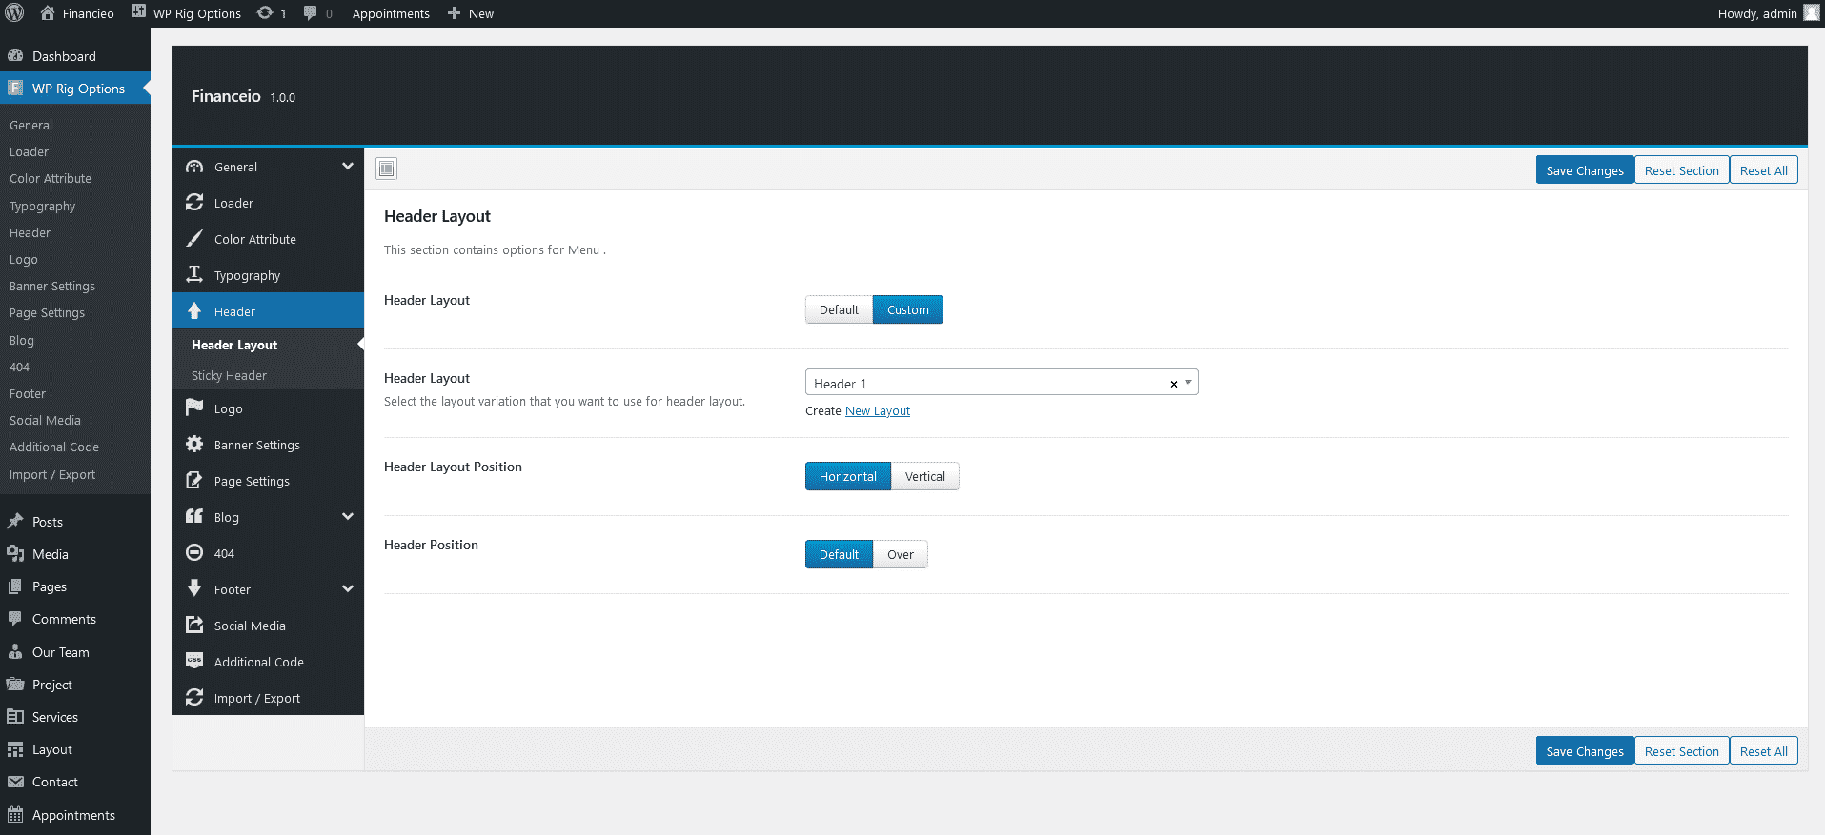Open the Our Team menu item
Screen dimensions: 1825x835
(x=61, y=652)
